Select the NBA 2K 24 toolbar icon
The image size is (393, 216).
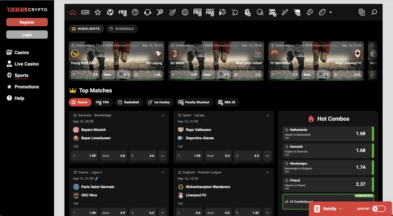[272, 12]
